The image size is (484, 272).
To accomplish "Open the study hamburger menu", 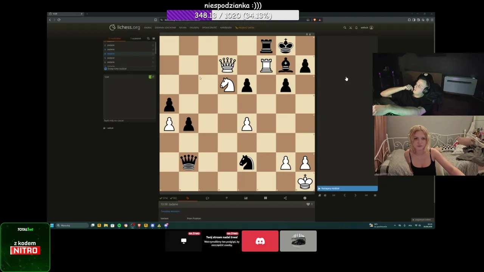I will 153,39.
